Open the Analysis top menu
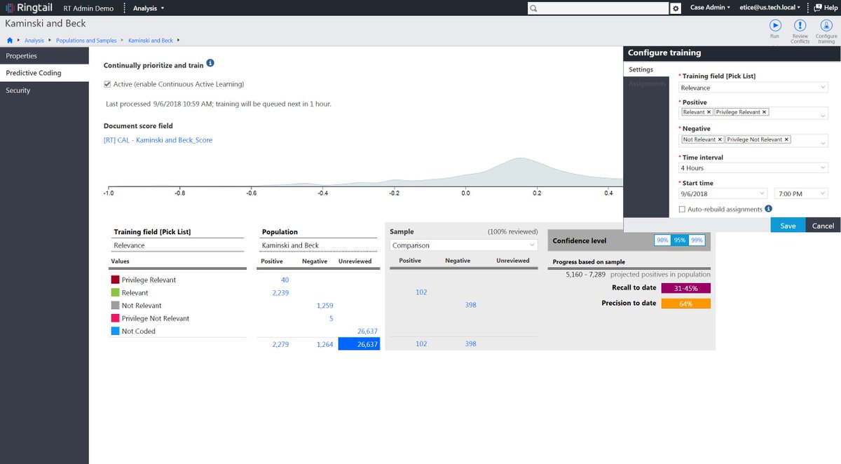This screenshot has width=841, height=464. pos(149,8)
